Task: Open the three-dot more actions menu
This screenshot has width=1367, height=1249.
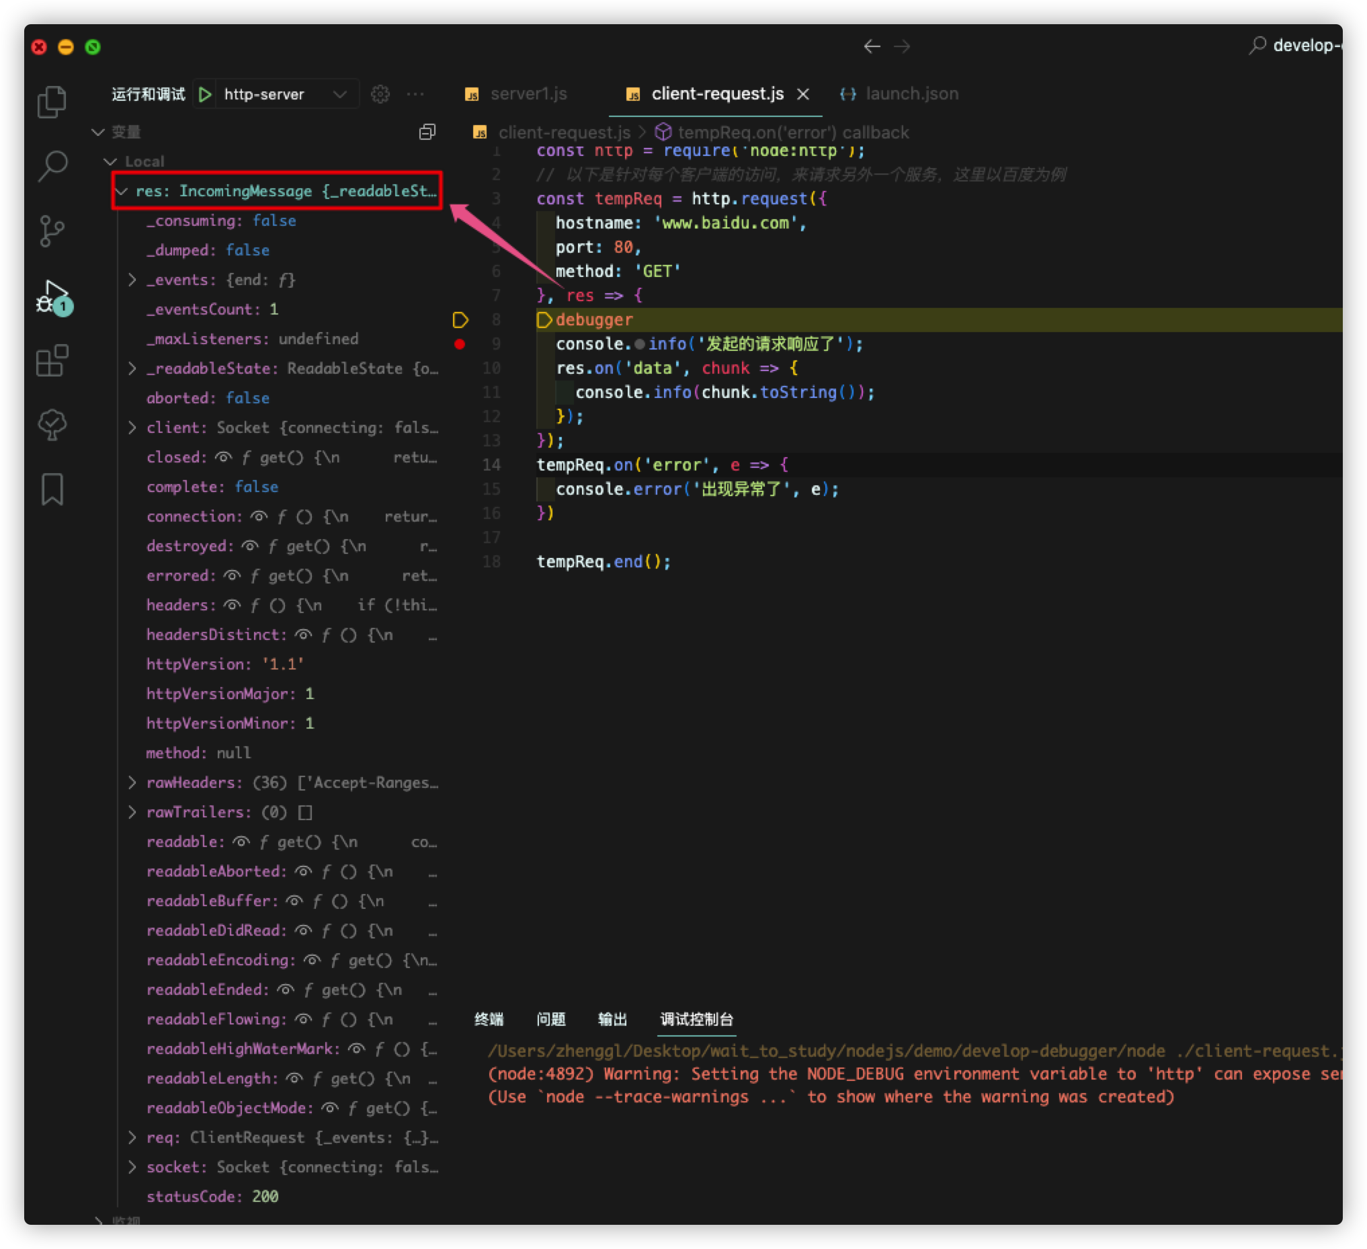Action: (415, 94)
